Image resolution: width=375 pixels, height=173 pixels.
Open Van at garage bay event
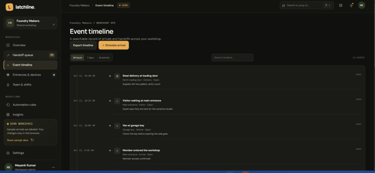[x=134, y=125]
